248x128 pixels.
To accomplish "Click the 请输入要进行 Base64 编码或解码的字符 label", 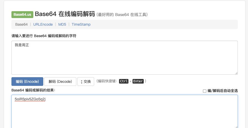I will 44,36.
